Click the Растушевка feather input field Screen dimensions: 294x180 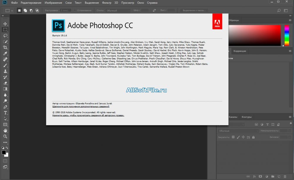pyautogui.click(x=65, y=10)
